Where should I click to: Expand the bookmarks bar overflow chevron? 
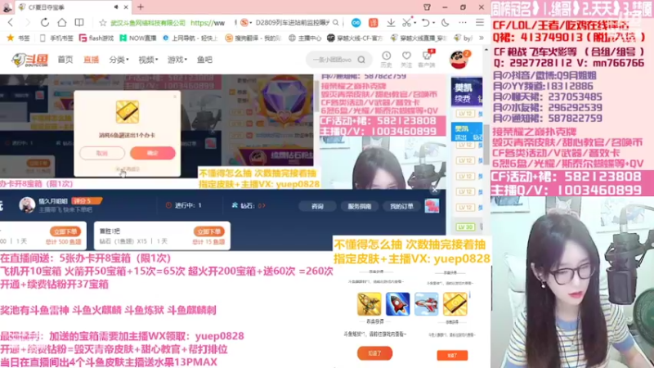pos(482,38)
